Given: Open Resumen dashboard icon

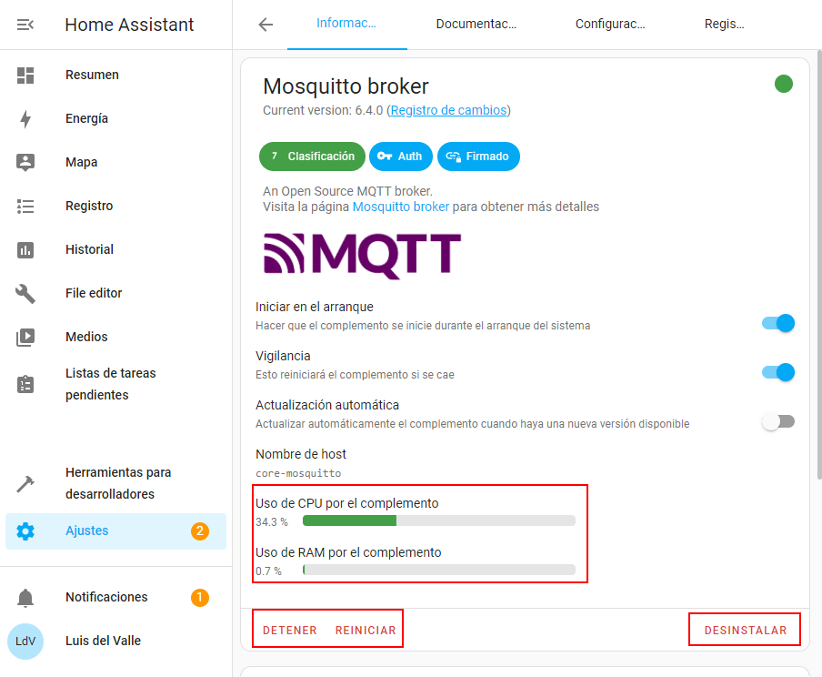Looking at the screenshot, I should pyautogui.click(x=25, y=76).
